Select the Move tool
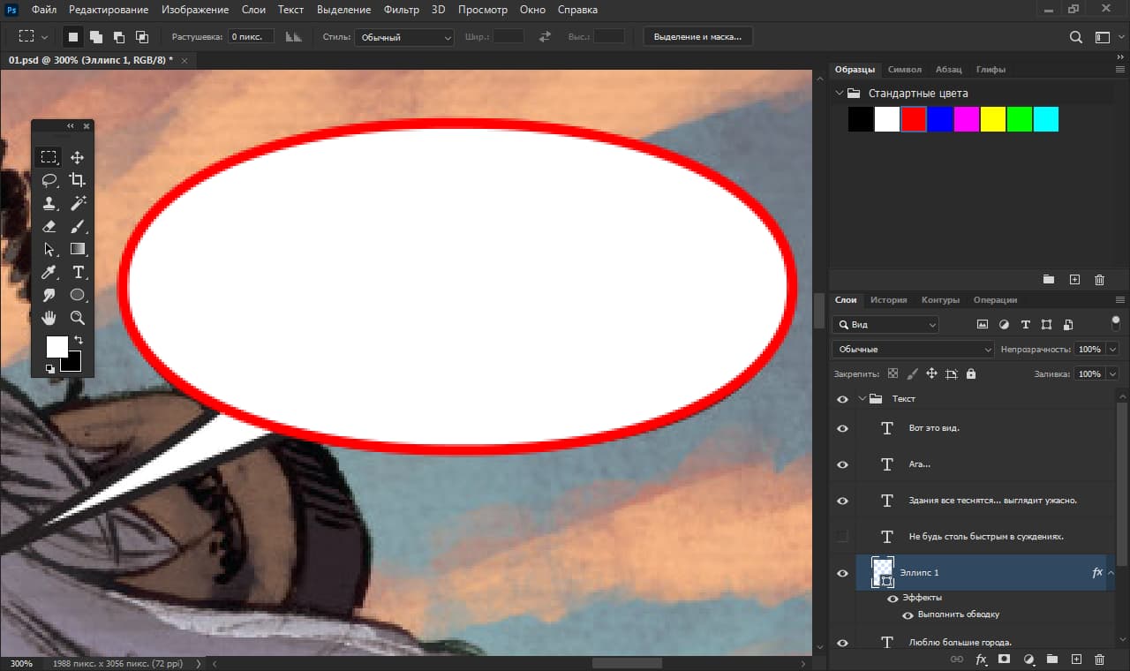This screenshot has width=1130, height=671. point(78,157)
